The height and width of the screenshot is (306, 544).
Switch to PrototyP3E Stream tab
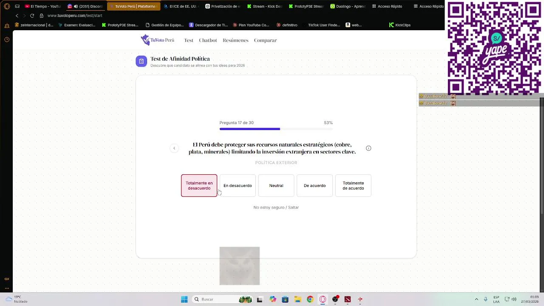(306, 6)
